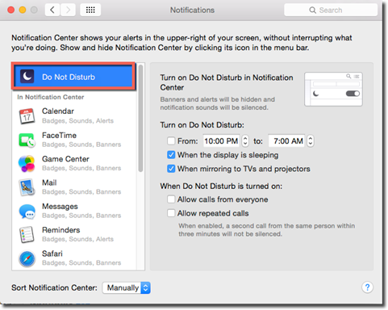Viewport: 388px width, 310px height.
Task: Select the Mail row name
Action: (x=49, y=182)
